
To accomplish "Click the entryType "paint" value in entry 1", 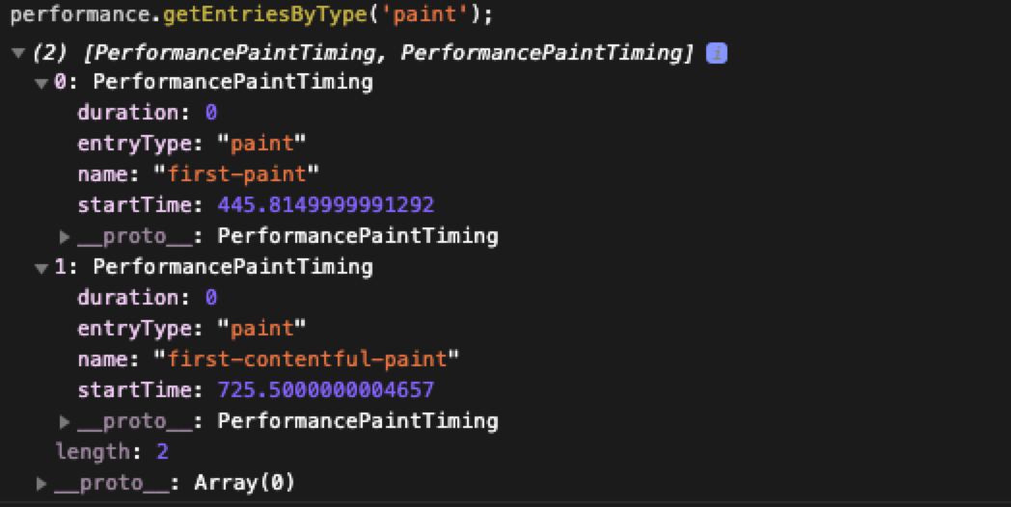I will tap(261, 328).
